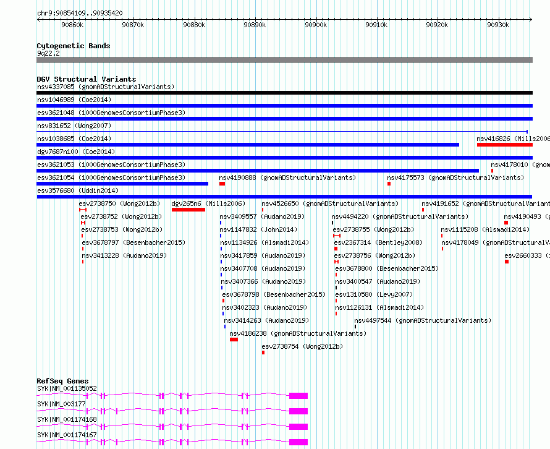
Task: Click nsv4178049 variant label
Action: (496, 242)
